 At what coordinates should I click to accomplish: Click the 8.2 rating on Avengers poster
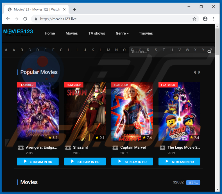coord(53,138)
